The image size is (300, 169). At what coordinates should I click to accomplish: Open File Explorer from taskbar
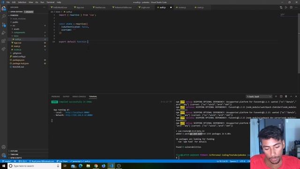point(88,166)
